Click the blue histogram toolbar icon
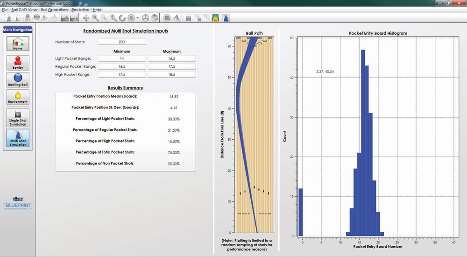The height and width of the screenshot is (257, 467). click(x=226, y=18)
